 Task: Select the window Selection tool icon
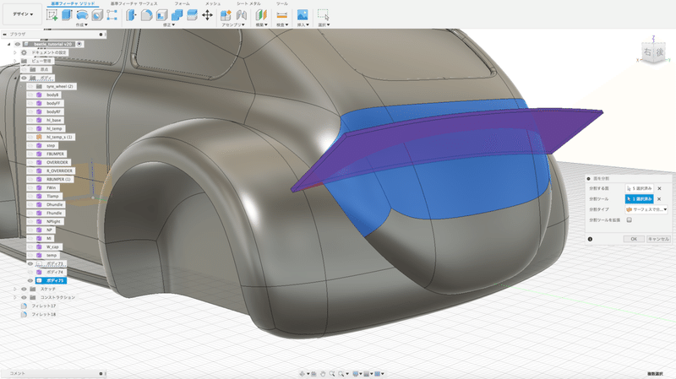pos(323,15)
